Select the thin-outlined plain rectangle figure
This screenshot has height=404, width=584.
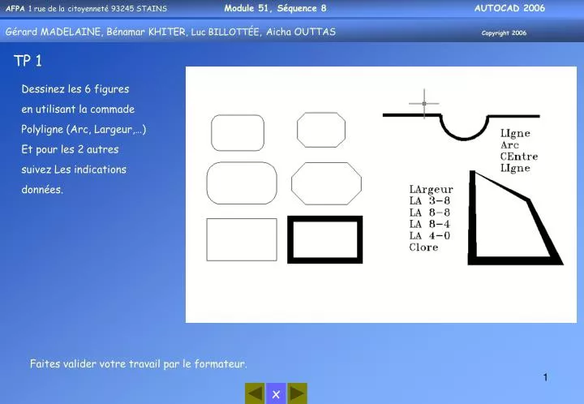[242, 239]
